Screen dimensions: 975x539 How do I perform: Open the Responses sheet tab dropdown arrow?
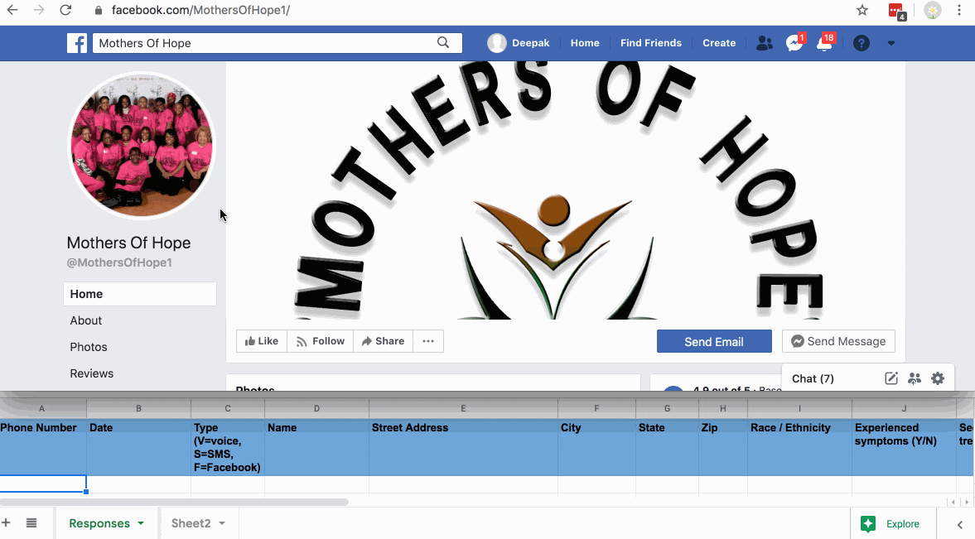click(x=141, y=523)
